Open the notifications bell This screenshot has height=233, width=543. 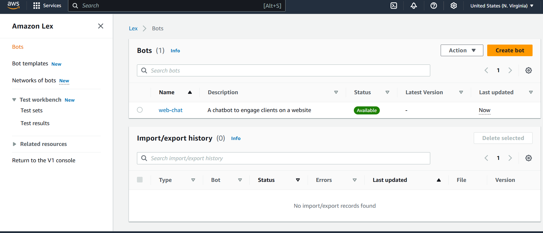pyautogui.click(x=414, y=6)
